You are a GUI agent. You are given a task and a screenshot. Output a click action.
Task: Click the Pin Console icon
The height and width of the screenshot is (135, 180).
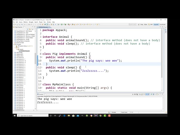tap(151, 94)
